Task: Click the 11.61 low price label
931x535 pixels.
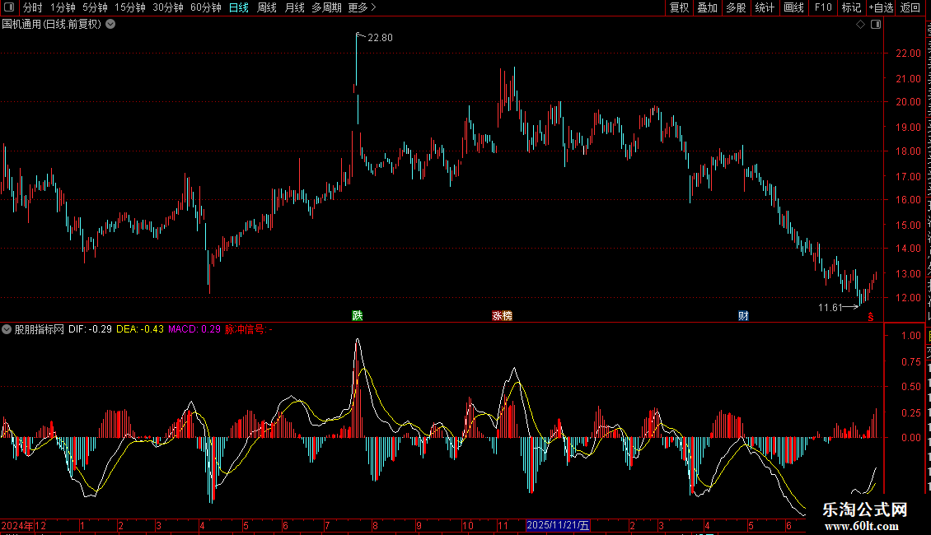Action: tap(830, 307)
